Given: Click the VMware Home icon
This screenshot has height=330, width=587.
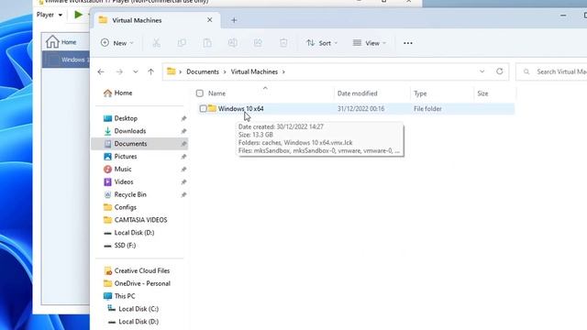Looking at the screenshot, I should click(x=52, y=41).
